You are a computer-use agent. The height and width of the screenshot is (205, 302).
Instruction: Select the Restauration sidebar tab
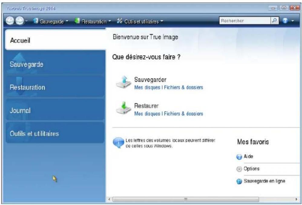coord(55,87)
